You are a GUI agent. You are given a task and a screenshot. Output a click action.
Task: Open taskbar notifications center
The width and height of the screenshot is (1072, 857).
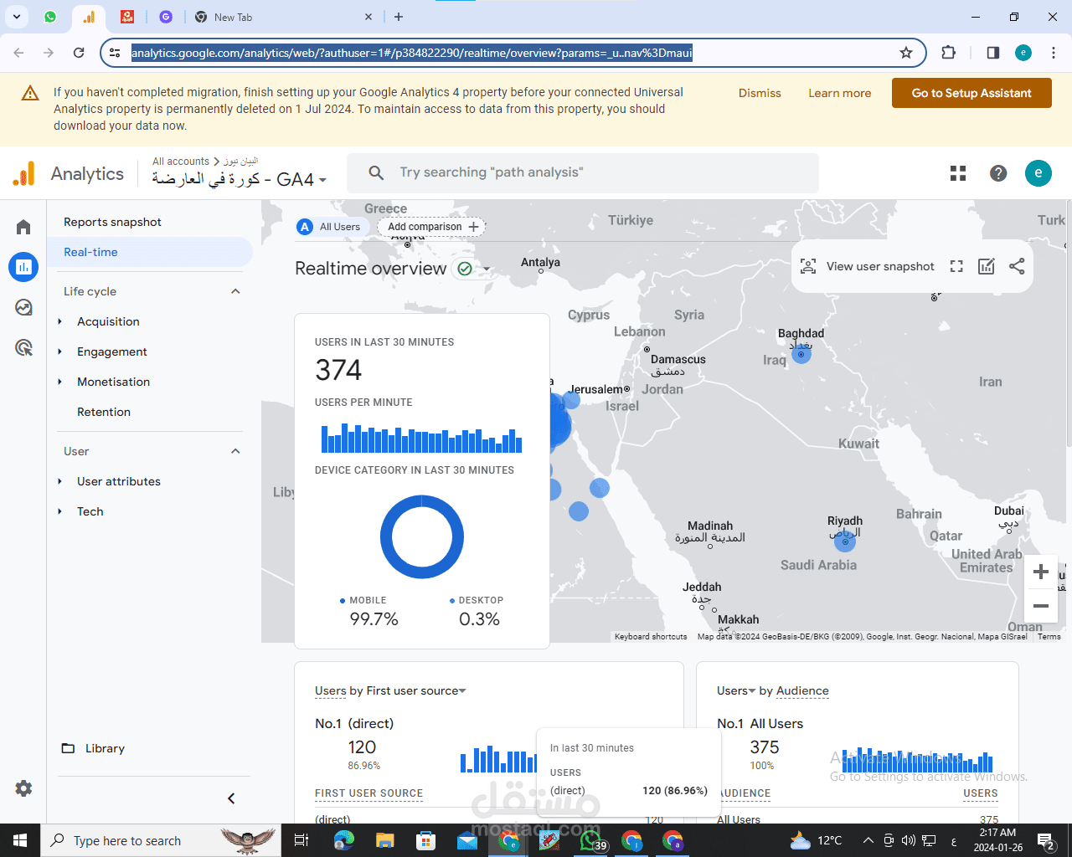[1046, 840]
